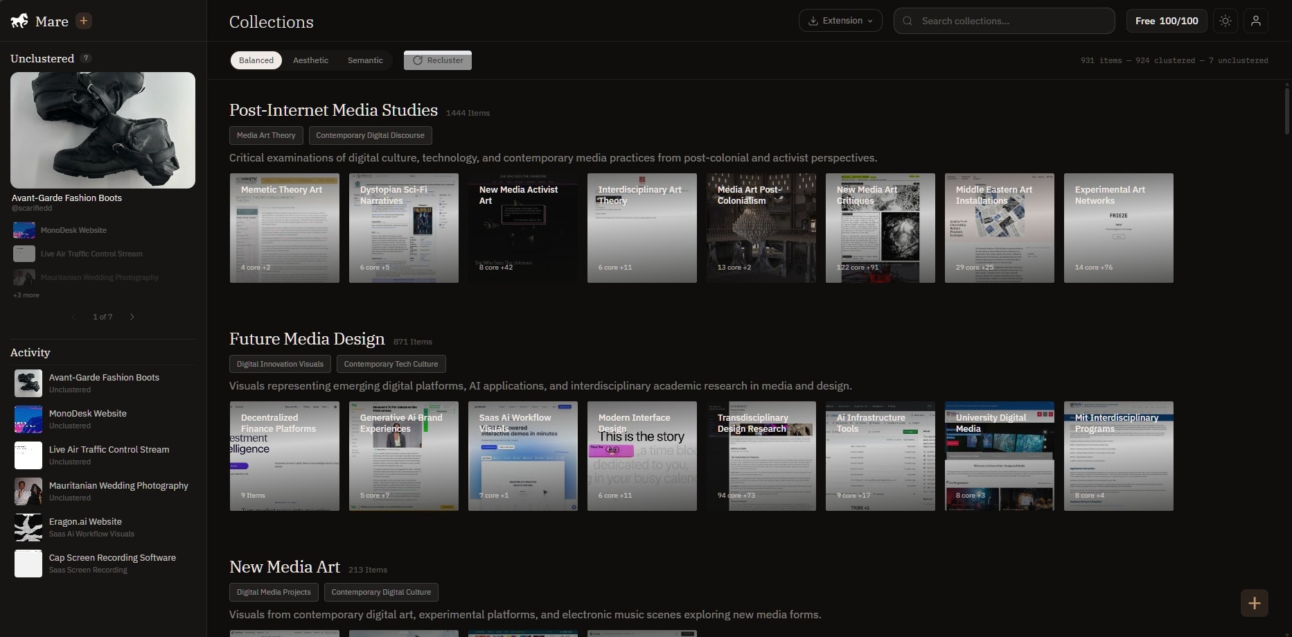Image resolution: width=1292 pixels, height=637 pixels.
Task: Open the New Media Activist Art cluster
Action: tap(523, 228)
